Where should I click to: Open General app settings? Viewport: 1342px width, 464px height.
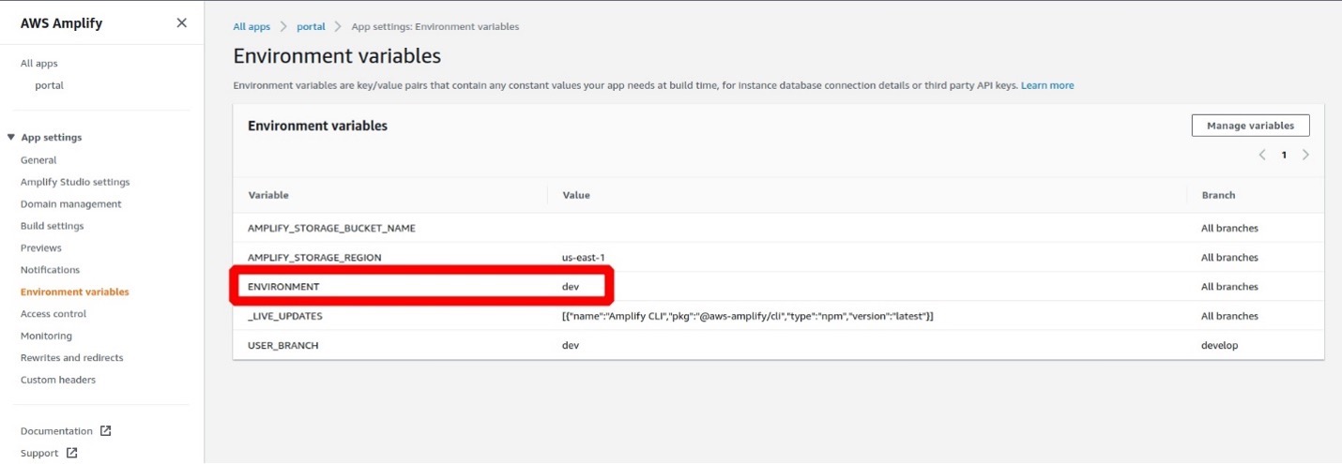(38, 160)
